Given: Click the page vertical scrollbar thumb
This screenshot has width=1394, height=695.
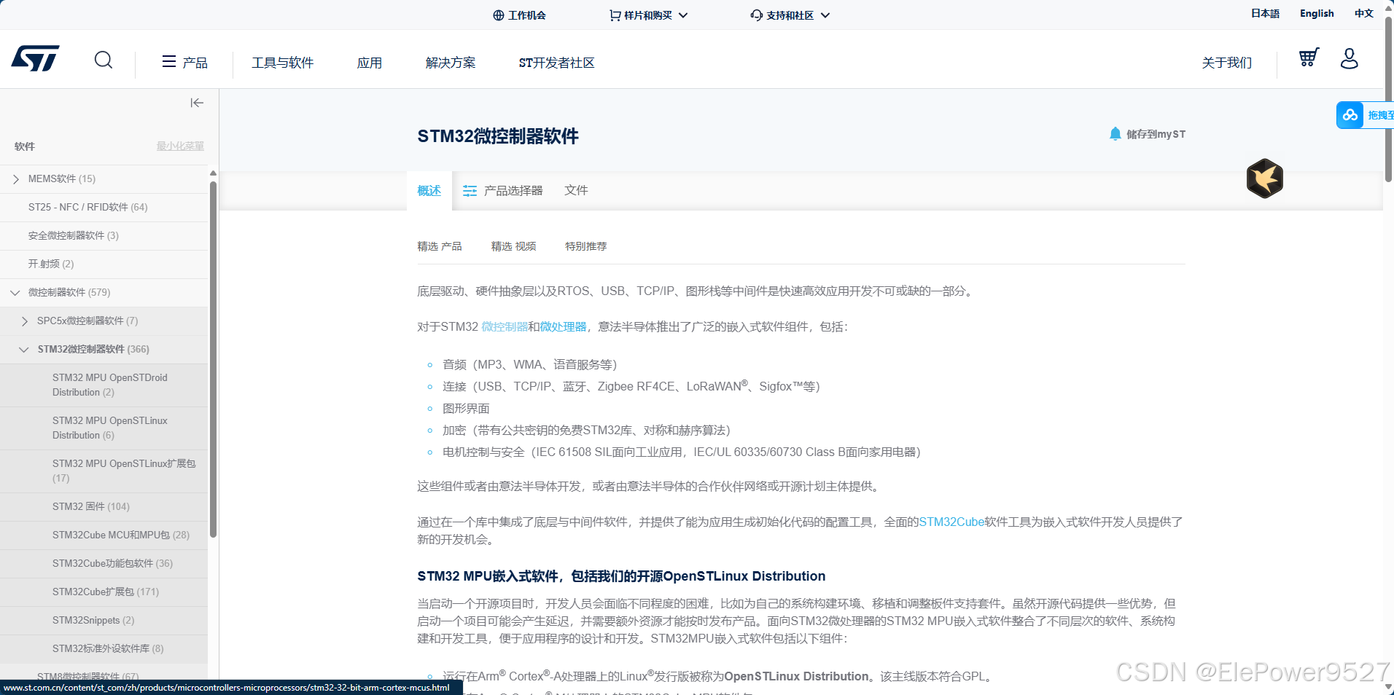Looking at the screenshot, I should click(x=1388, y=98).
